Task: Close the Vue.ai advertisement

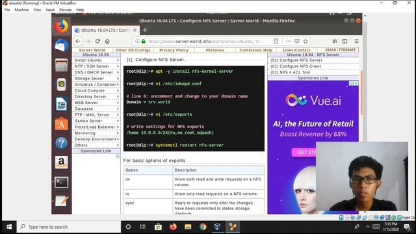Action: (356, 83)
